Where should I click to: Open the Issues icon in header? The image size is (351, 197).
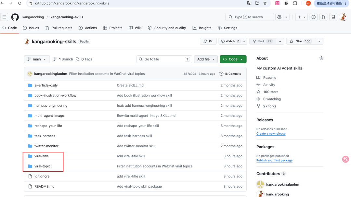313,17
